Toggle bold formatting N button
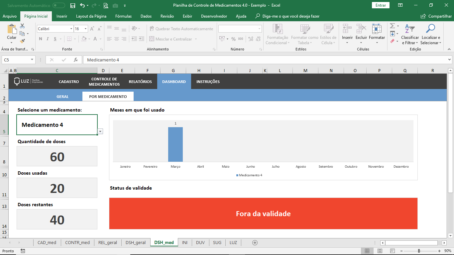454x255 pixels. tap(41, 39)
